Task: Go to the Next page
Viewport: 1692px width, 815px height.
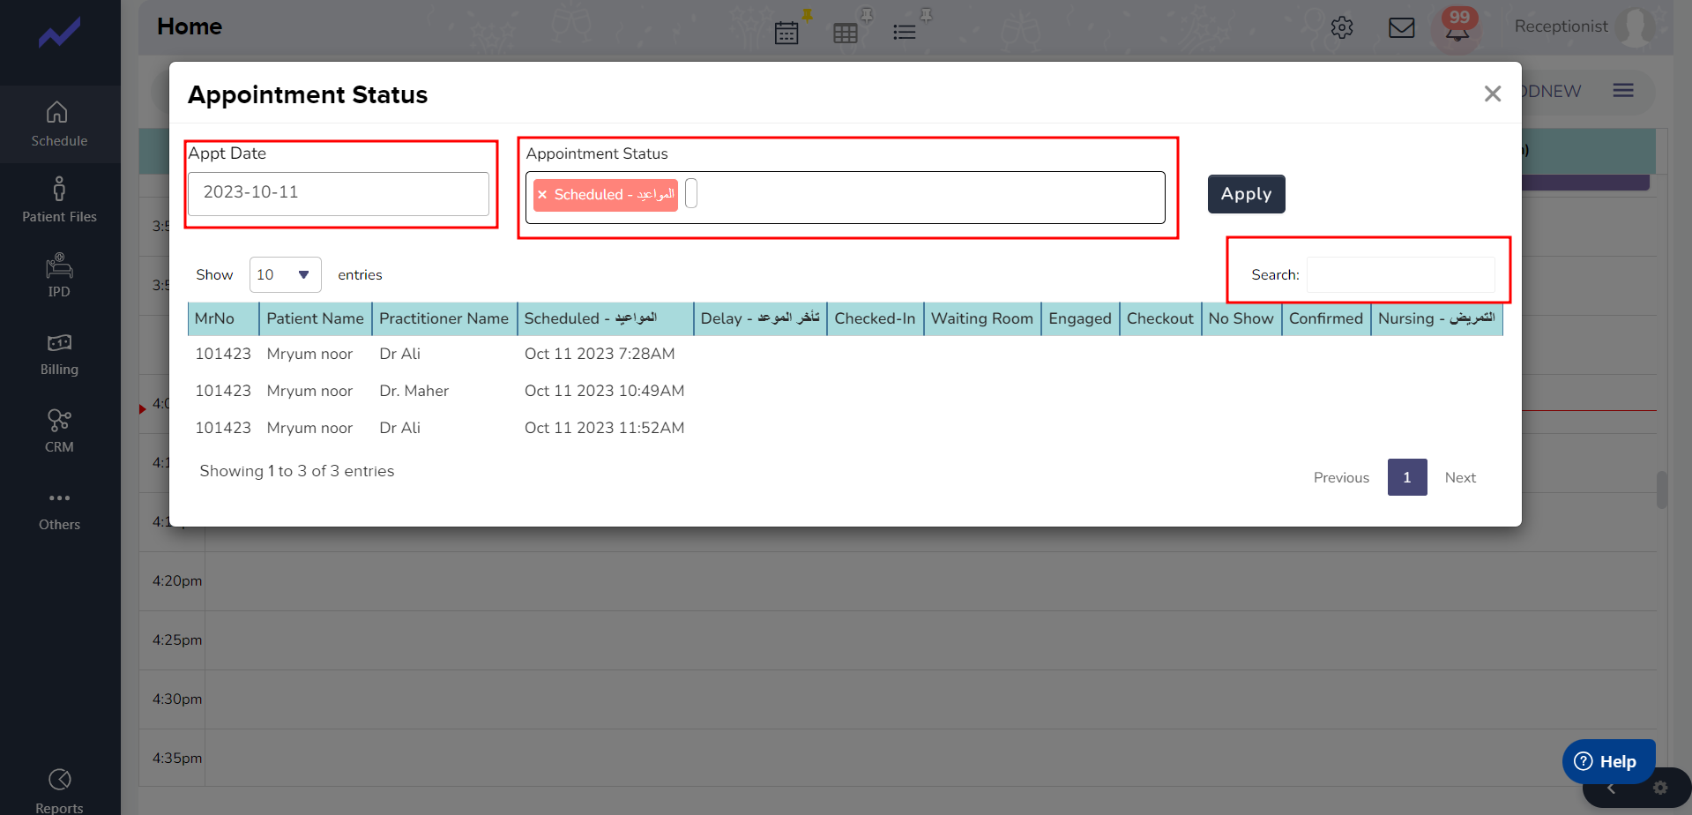Action: [x=1460, y=477]
